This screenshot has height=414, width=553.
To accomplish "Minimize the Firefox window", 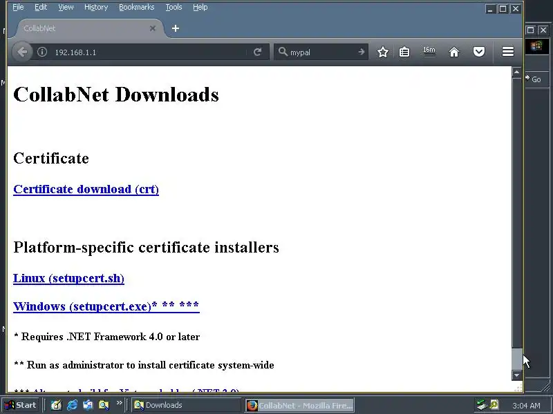I will point(490,9).
